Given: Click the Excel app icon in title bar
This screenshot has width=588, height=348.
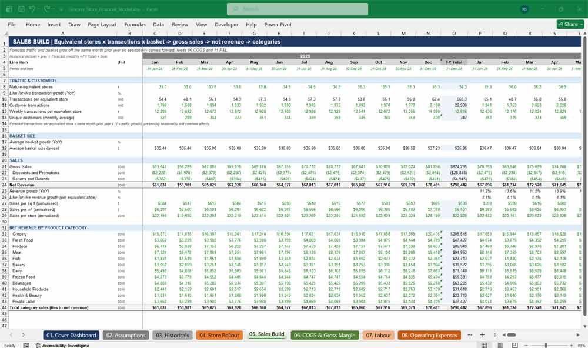Looking at the screenshot, I should [x=9, y=9].
